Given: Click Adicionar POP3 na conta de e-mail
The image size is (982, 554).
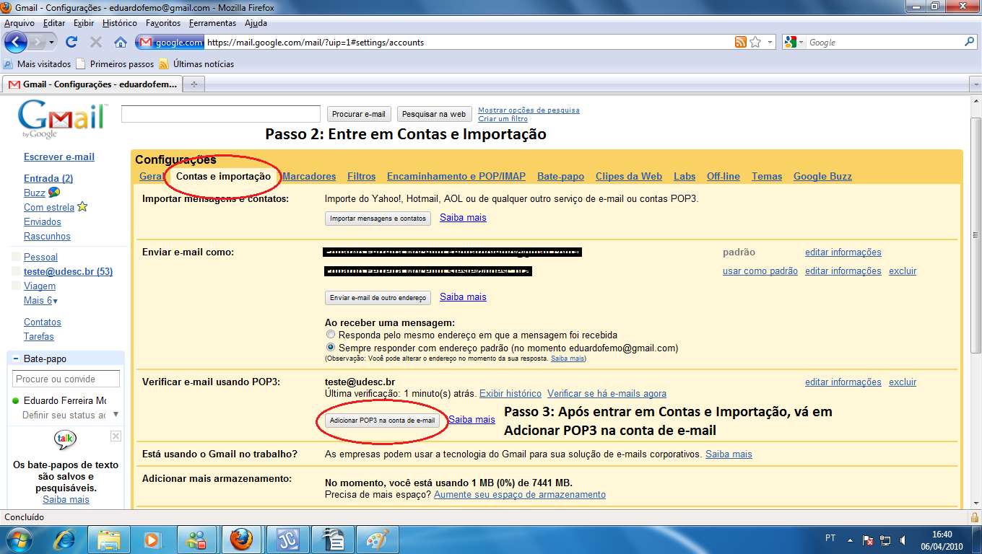Looking at the screenshot, I should pyautogui.click(x=382, y=420).
